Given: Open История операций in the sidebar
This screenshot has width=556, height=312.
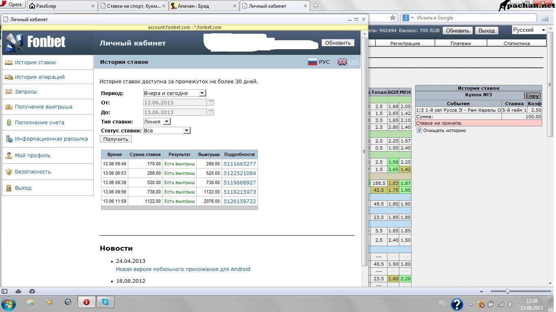Looking at the screenshot, I should coord(39,77).
